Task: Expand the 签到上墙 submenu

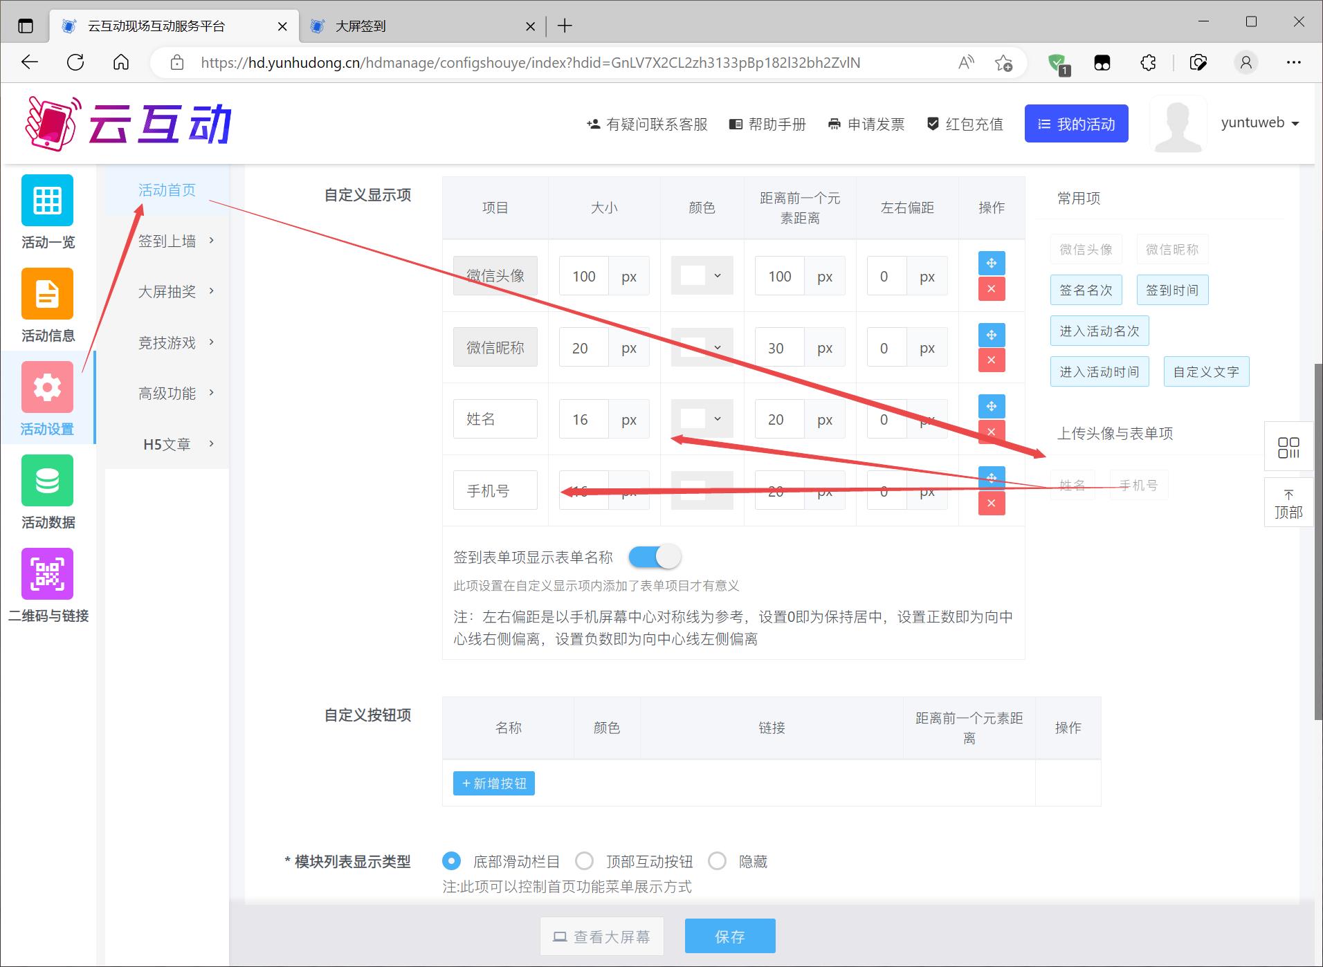Action: coord(176,241)
